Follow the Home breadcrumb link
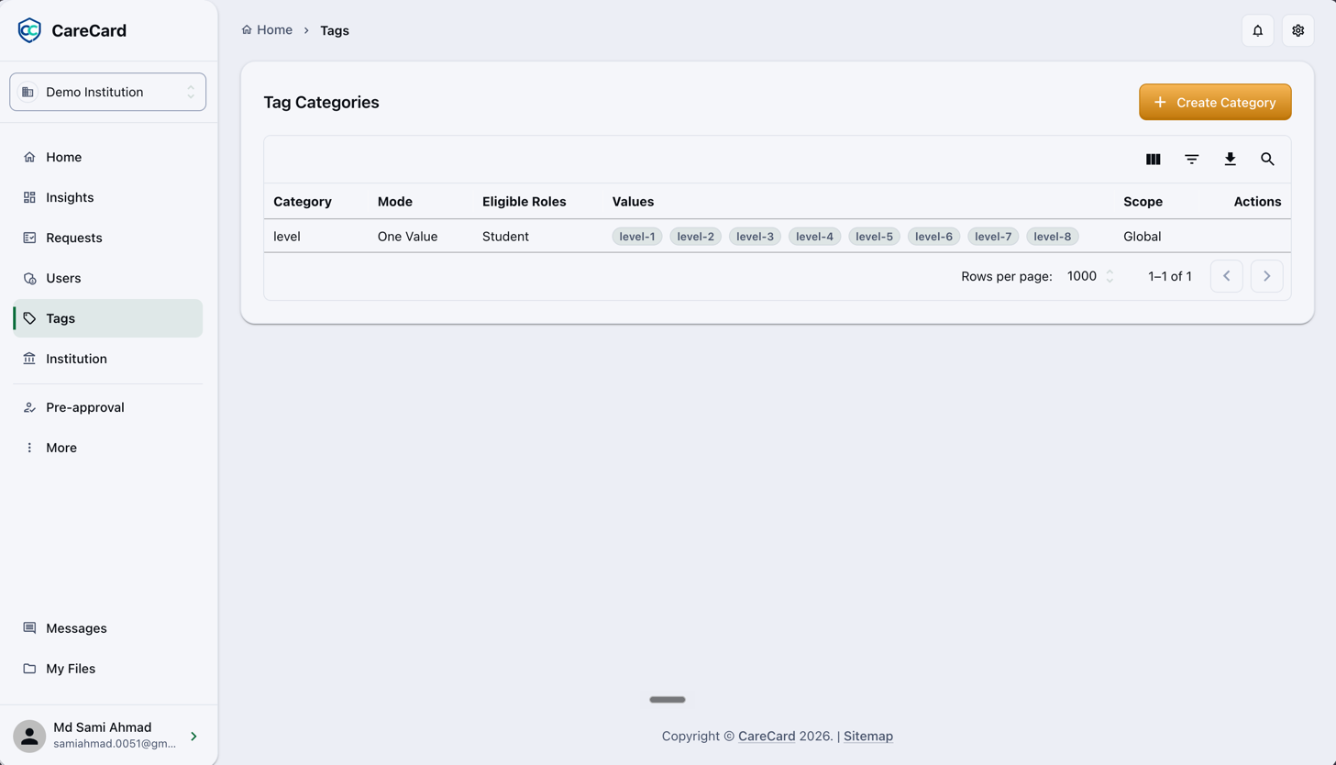The width and height of the screenshot is (1336, 765). coord(267,30)
